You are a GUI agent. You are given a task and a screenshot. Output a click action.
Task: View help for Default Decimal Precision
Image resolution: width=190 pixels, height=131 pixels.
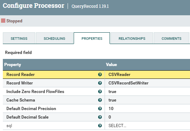[x=100, y=109]
